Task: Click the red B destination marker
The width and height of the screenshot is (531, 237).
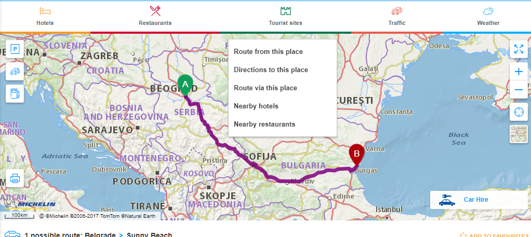Action: click(x=356, y=154)
